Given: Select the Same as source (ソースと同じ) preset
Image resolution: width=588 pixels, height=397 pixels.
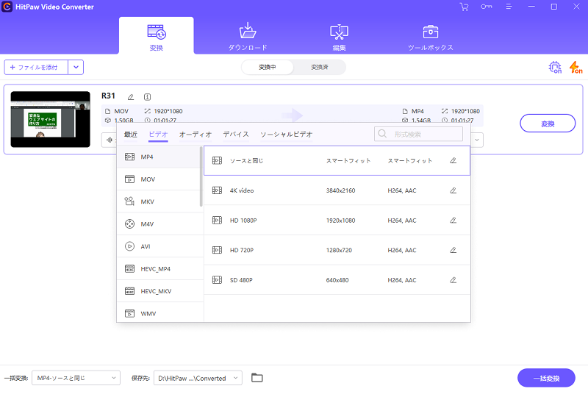Looking at the screenshot, I should [x=337, y=160].
